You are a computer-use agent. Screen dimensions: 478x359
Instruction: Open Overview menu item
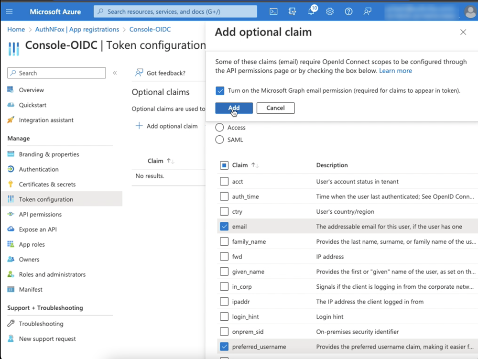click(31, 90)
